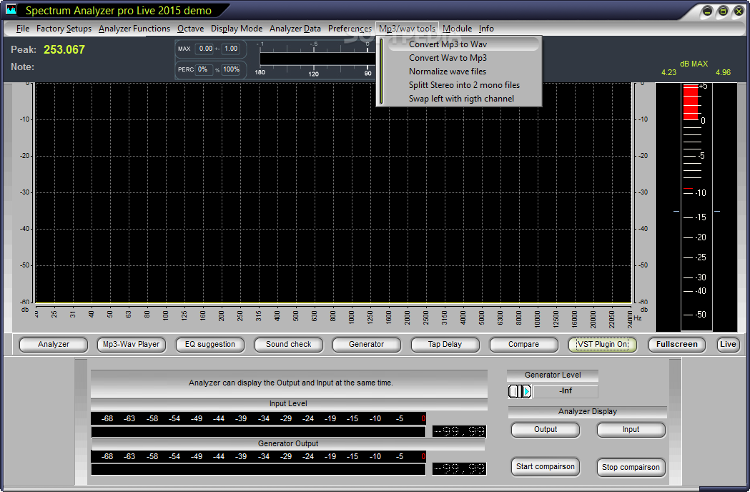This screenshot has height=492, width=750.
Task: Close the Mp3/wav tools menu
Action: [x=407, y=29]
